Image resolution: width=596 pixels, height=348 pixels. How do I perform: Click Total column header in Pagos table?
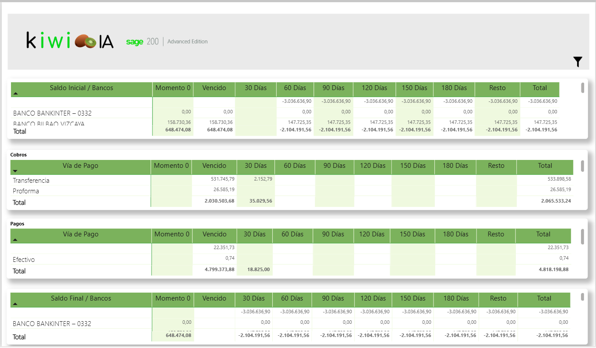[543, 234]
